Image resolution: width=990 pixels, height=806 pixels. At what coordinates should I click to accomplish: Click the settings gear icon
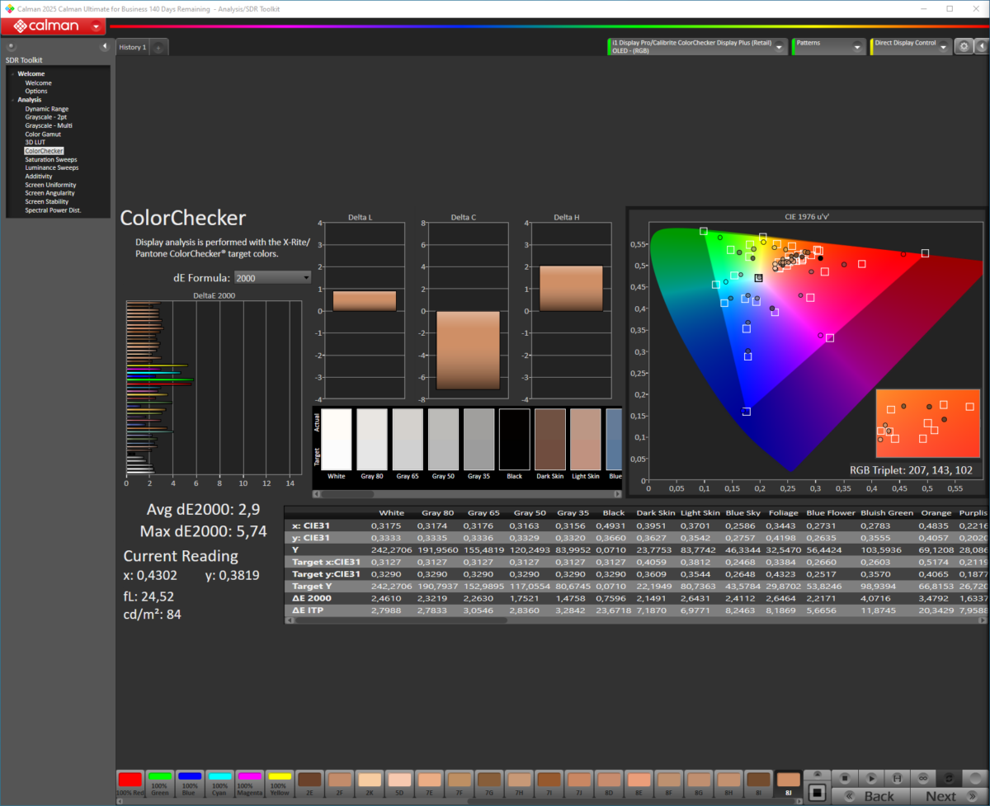point(963,47)
